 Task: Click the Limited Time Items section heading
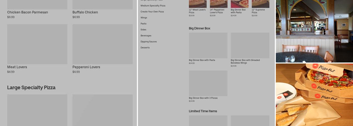[x=203, y=111]
